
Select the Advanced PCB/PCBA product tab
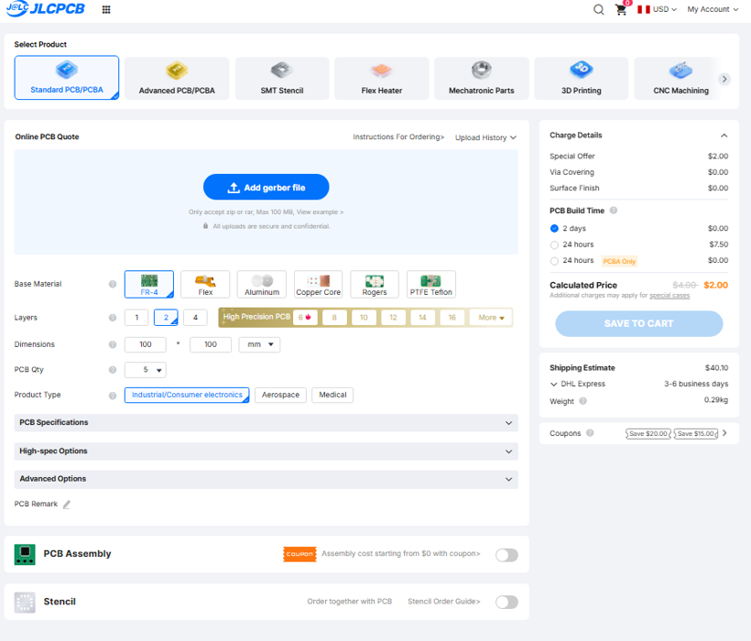tap(177, 79)
